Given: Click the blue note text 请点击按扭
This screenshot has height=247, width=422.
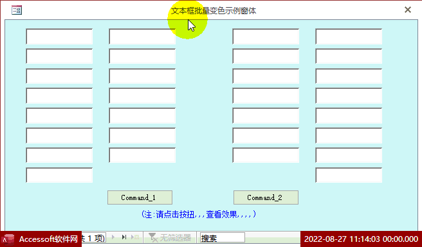Looking at the screenshot, I should [x=175, y=214].
